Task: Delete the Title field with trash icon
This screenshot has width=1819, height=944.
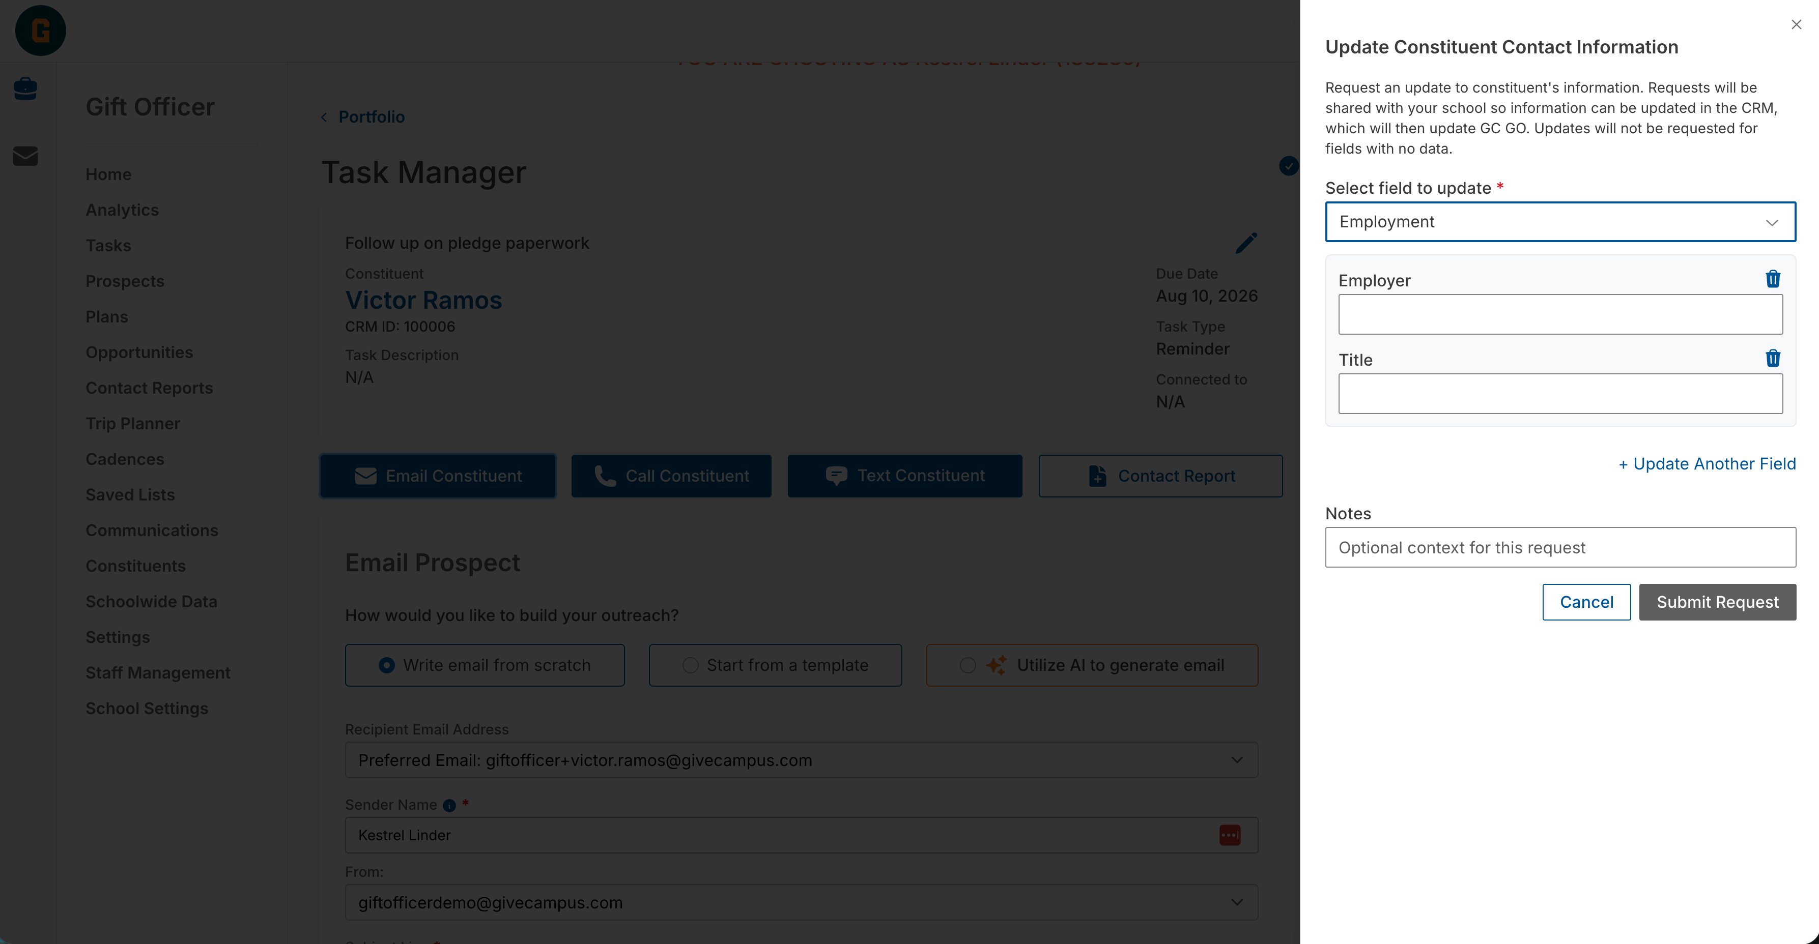Action: point(1772,359)
